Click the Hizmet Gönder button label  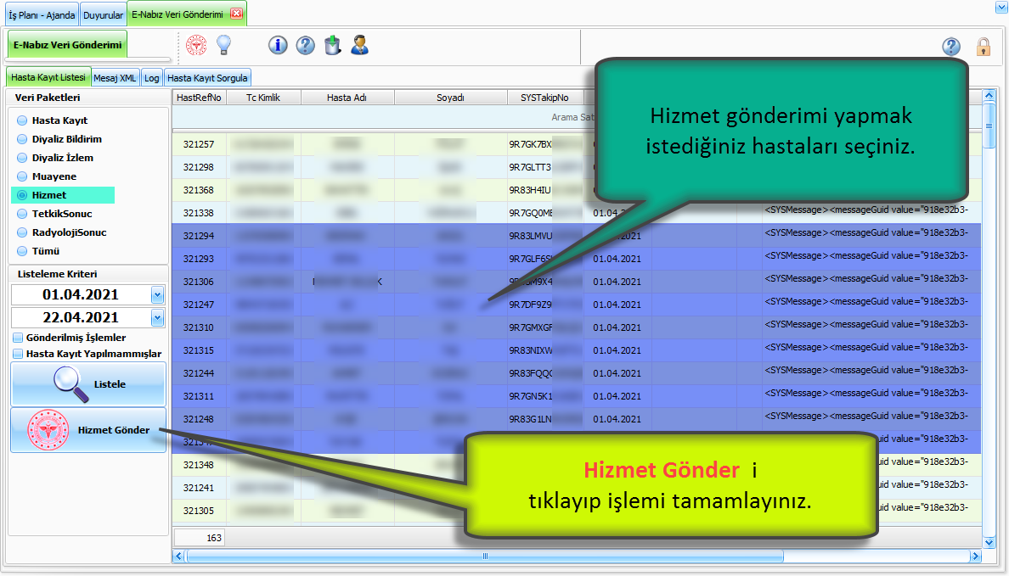114,430
